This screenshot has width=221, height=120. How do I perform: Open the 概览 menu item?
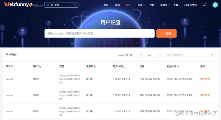(x=118, y=5)
